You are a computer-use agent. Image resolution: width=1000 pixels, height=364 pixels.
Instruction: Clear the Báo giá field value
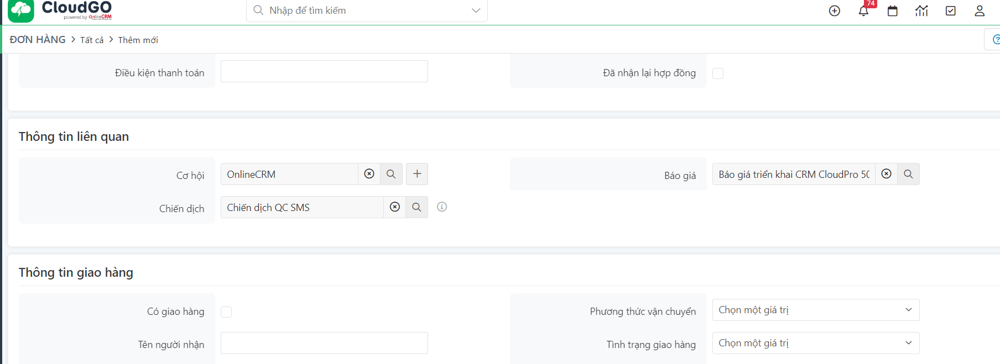(887, 174)
